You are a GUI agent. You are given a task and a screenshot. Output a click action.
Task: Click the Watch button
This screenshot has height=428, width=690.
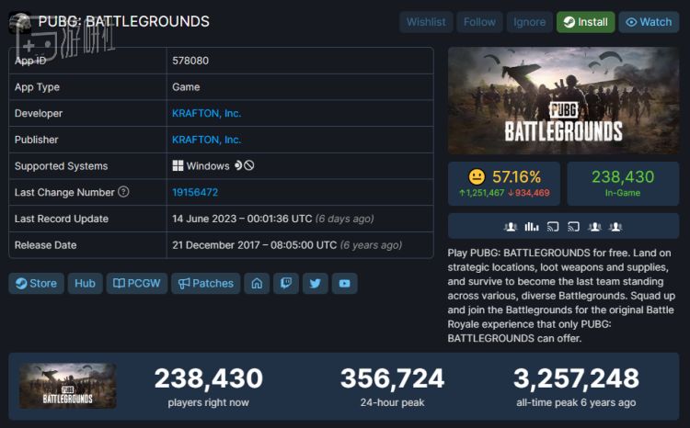click(x=649, y=22)
